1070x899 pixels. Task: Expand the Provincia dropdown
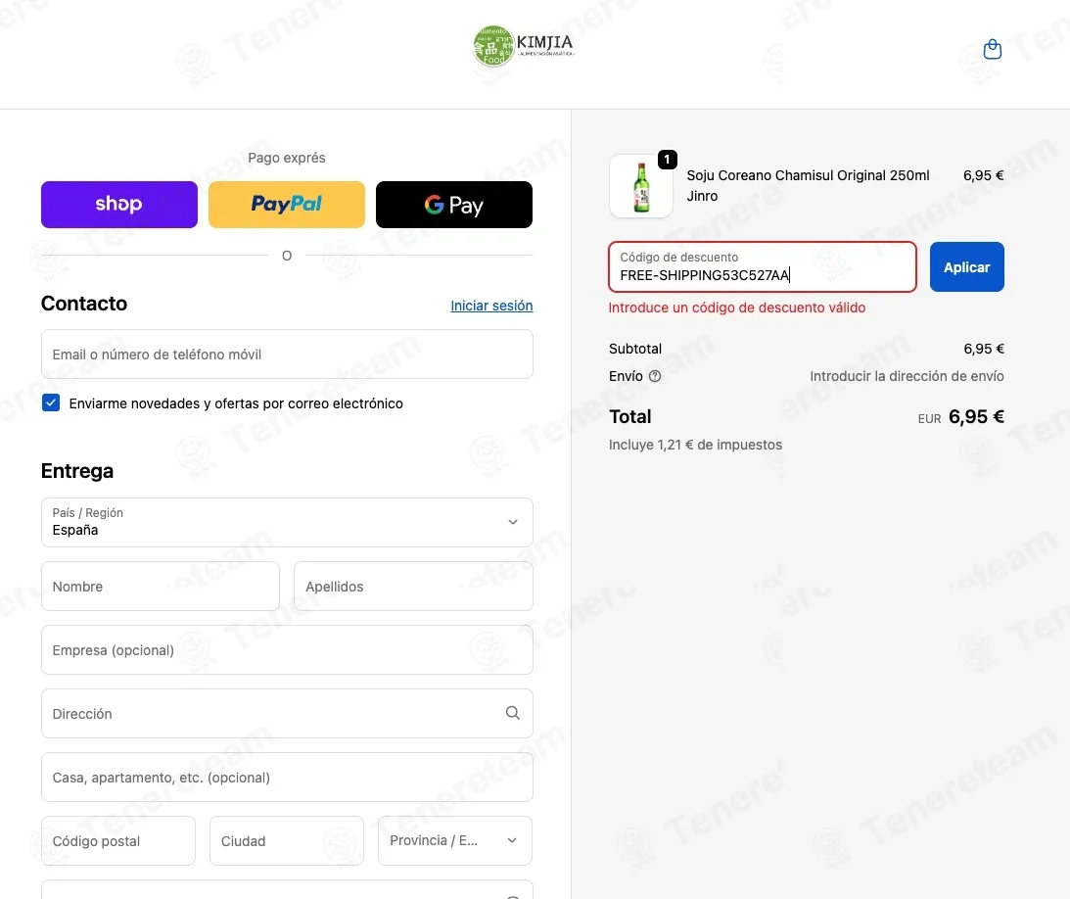[x=455, y=840]
